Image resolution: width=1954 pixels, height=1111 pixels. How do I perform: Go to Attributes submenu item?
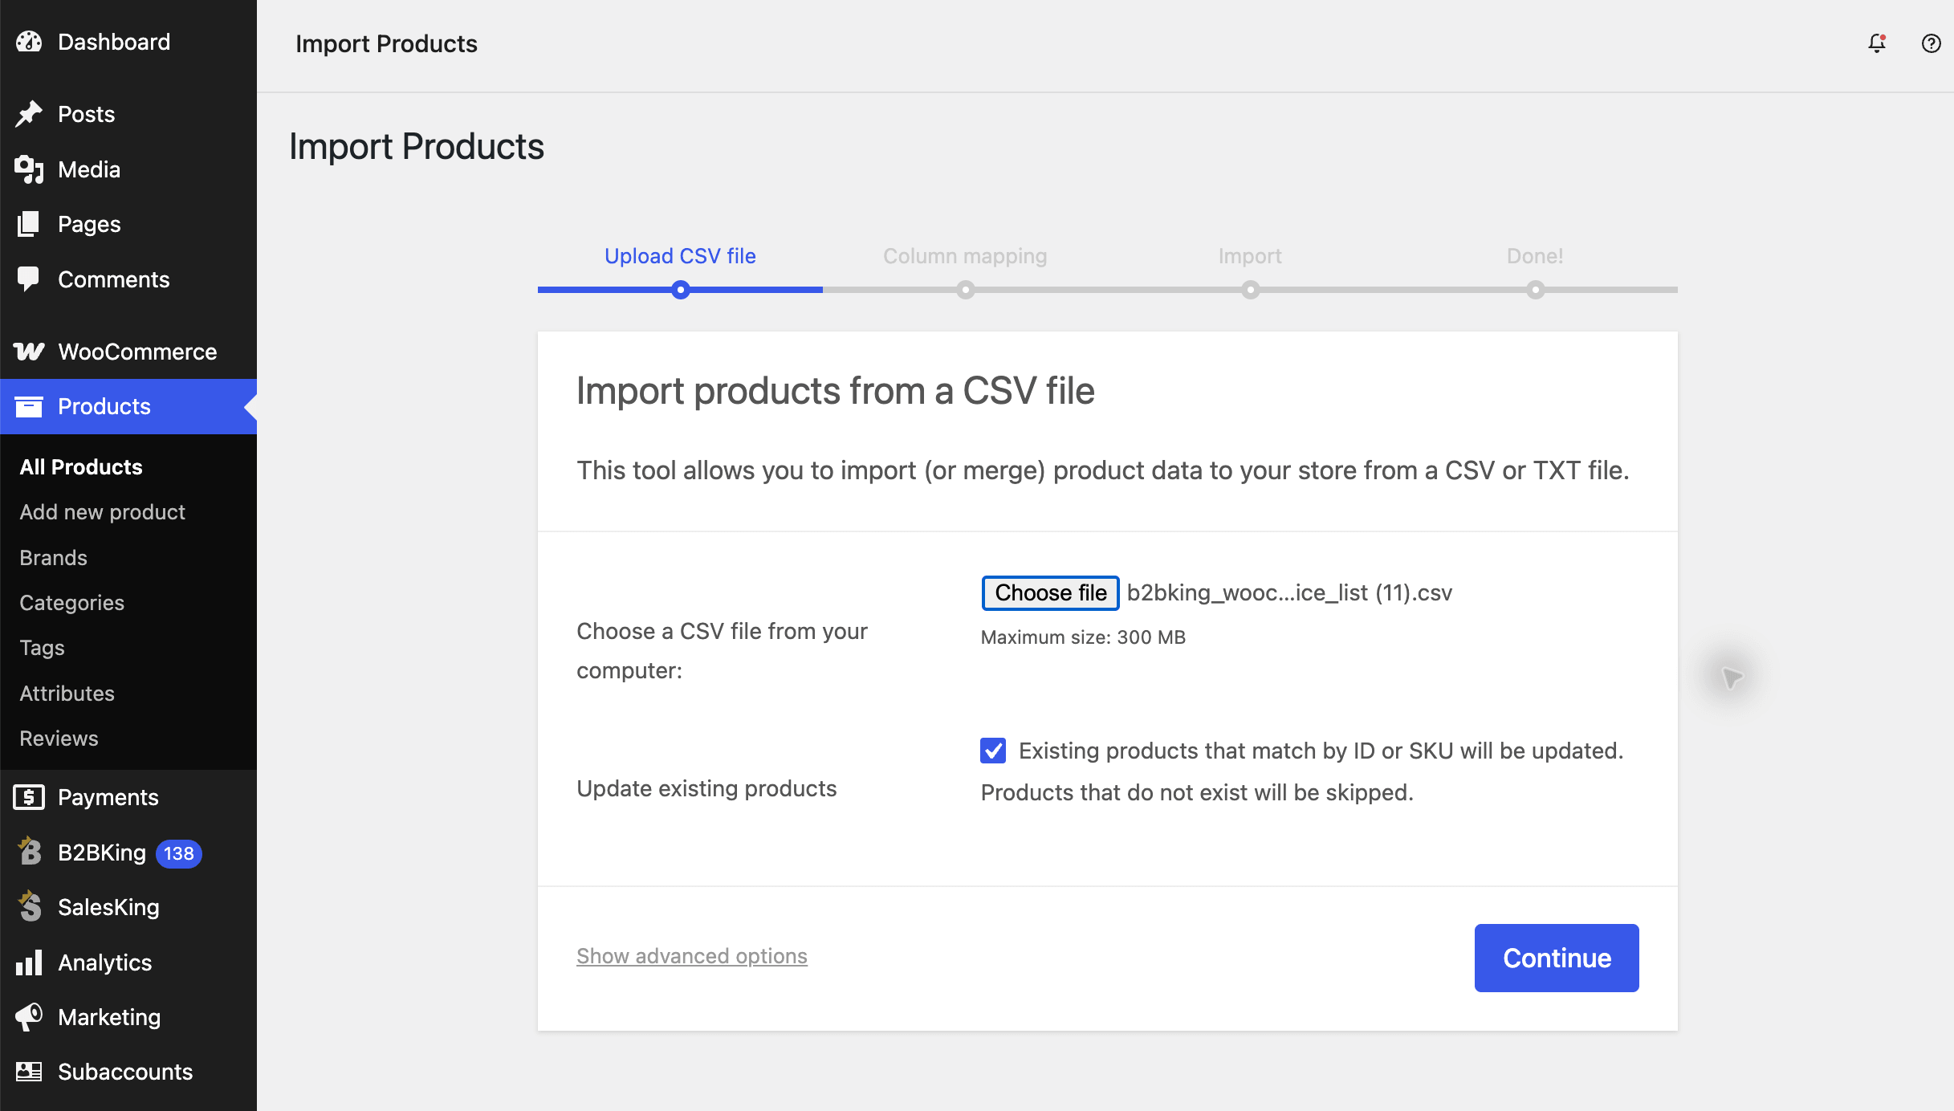pos(67,694)
